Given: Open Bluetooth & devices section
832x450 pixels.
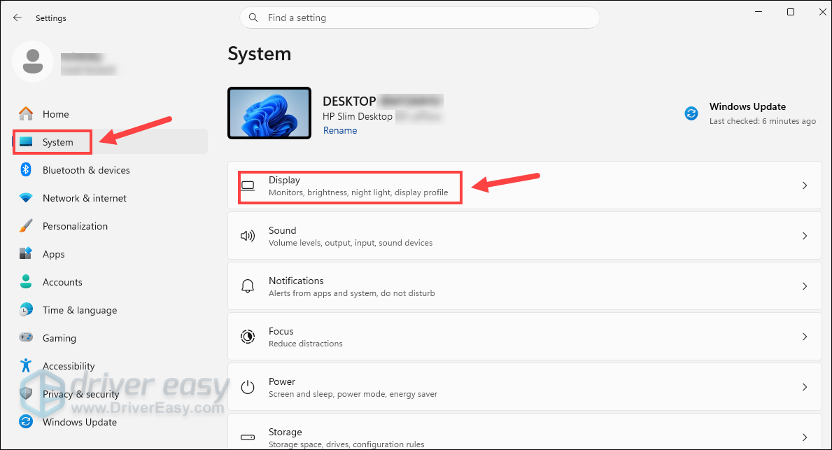Looking at the screenshot, I should click(x=86, y=170).
